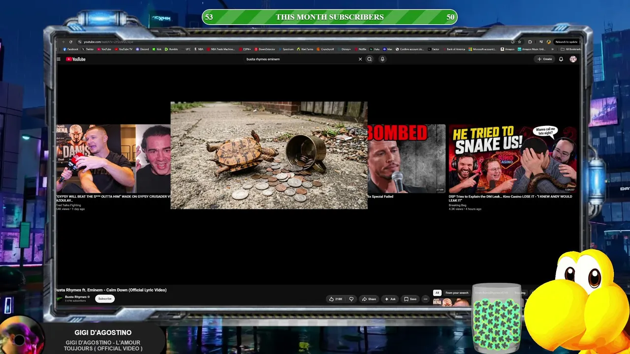Viewport: 630px width, 354px height.
Task: Click Relaunch to update browser button
Action: [x=566, y=42]
